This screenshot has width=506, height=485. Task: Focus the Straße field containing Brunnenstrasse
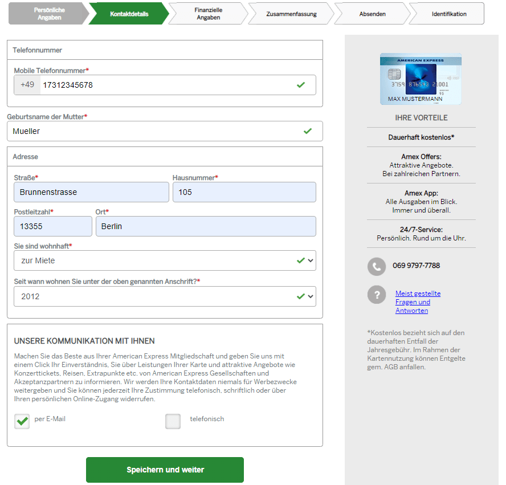point(91,192)
